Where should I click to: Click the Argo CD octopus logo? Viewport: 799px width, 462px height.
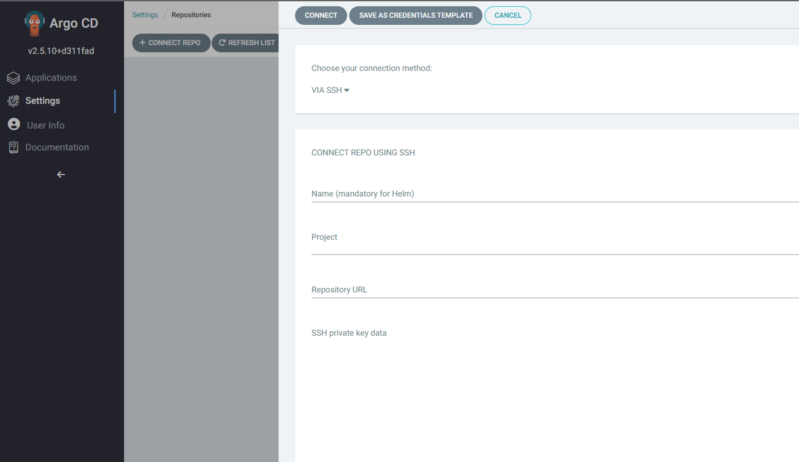(x=35, y=23)
